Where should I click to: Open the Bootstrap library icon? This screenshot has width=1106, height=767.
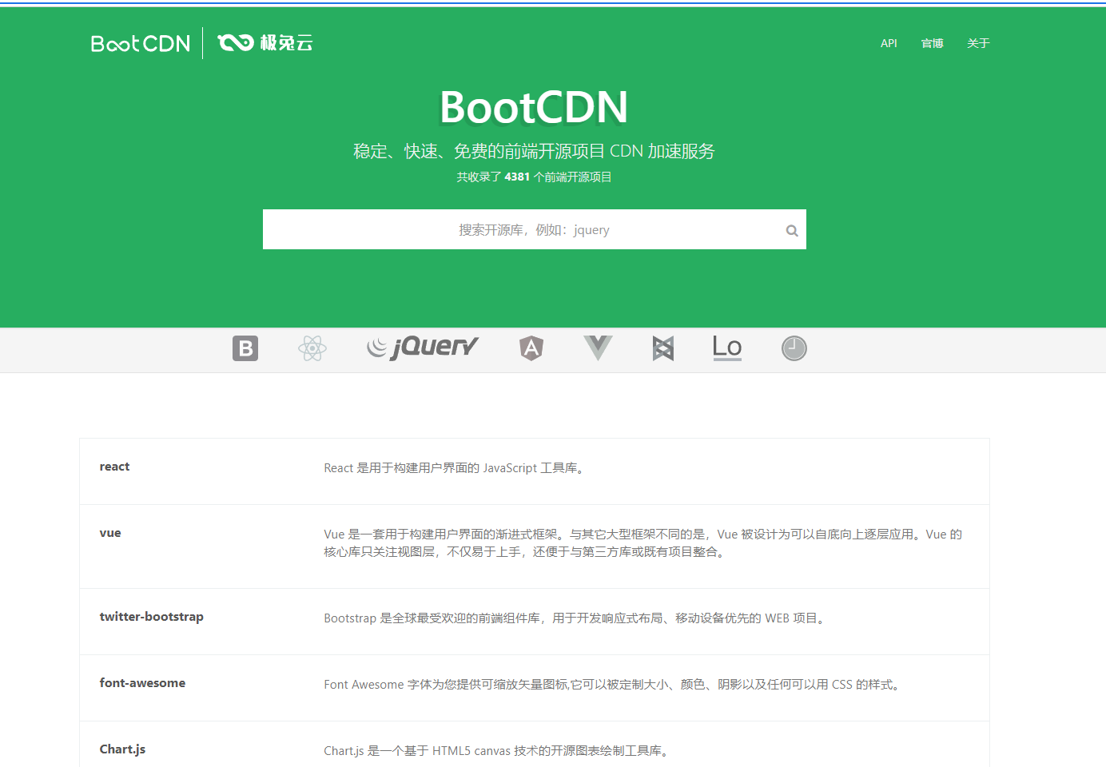[245, 348]
